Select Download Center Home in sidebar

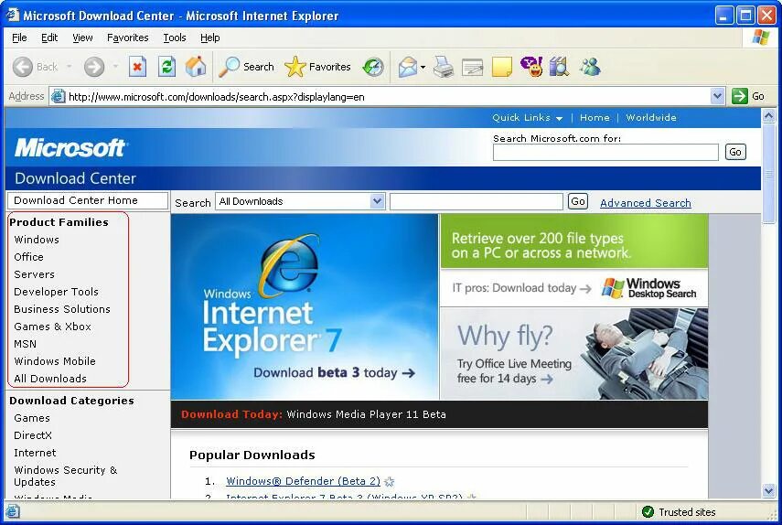(88, 200)
